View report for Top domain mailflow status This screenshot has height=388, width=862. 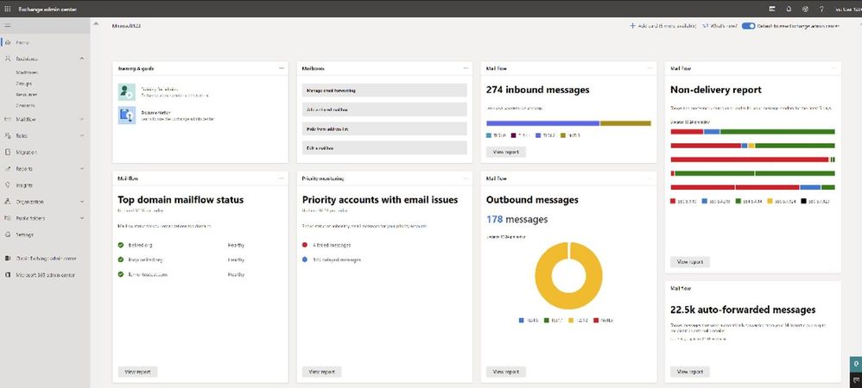[x=137, y=372]
